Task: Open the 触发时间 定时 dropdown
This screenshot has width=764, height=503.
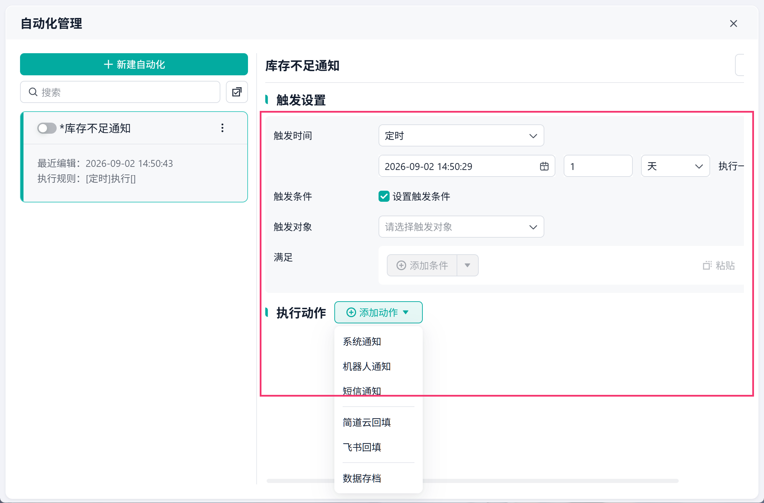Action: coord(461,135)
